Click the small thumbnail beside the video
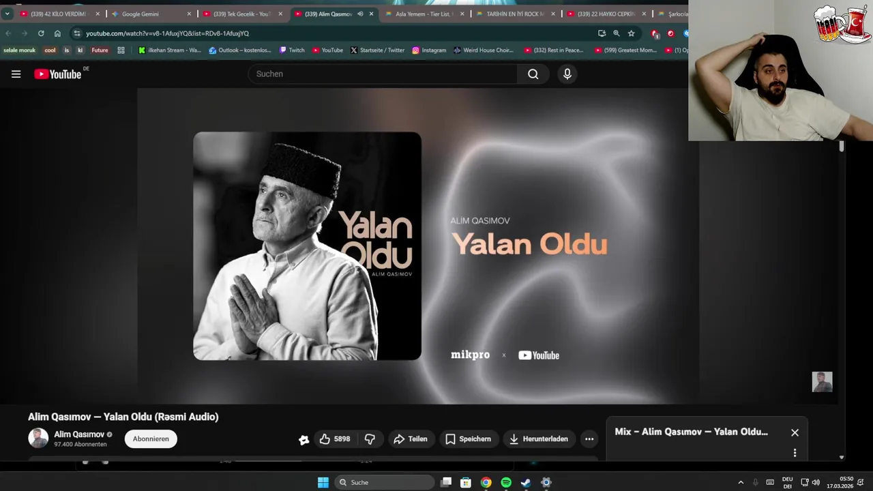Image resolution: width=873 pixels, height=491 pixels. click(822, 382)
